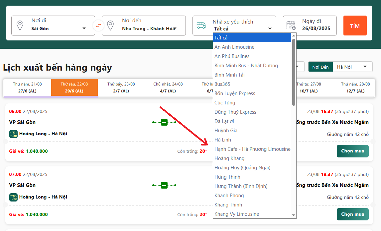
Task: Choose Bình Minh Tải from the list
Action: [252, 75]
